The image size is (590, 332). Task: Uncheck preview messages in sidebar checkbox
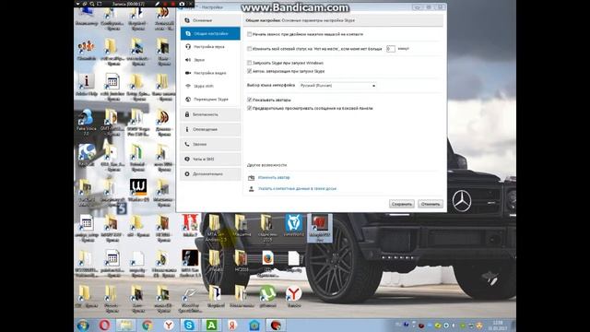click(x=249, y=108)
